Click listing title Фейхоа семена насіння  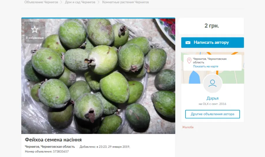coord(53,140)
